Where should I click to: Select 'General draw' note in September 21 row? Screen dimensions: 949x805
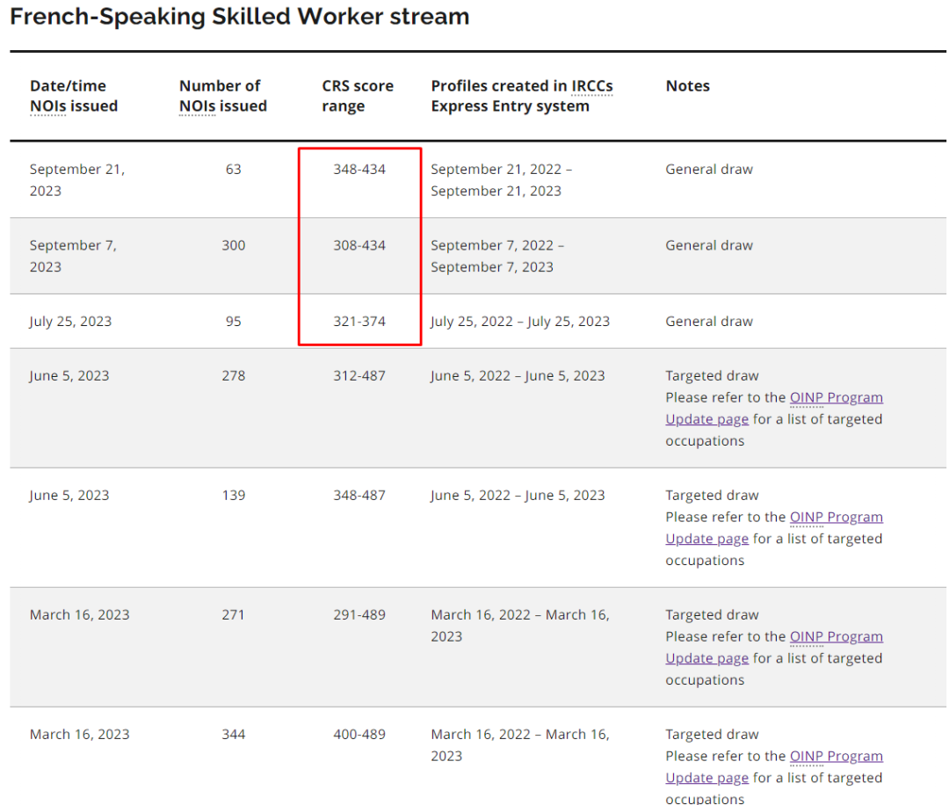(709, 170)
